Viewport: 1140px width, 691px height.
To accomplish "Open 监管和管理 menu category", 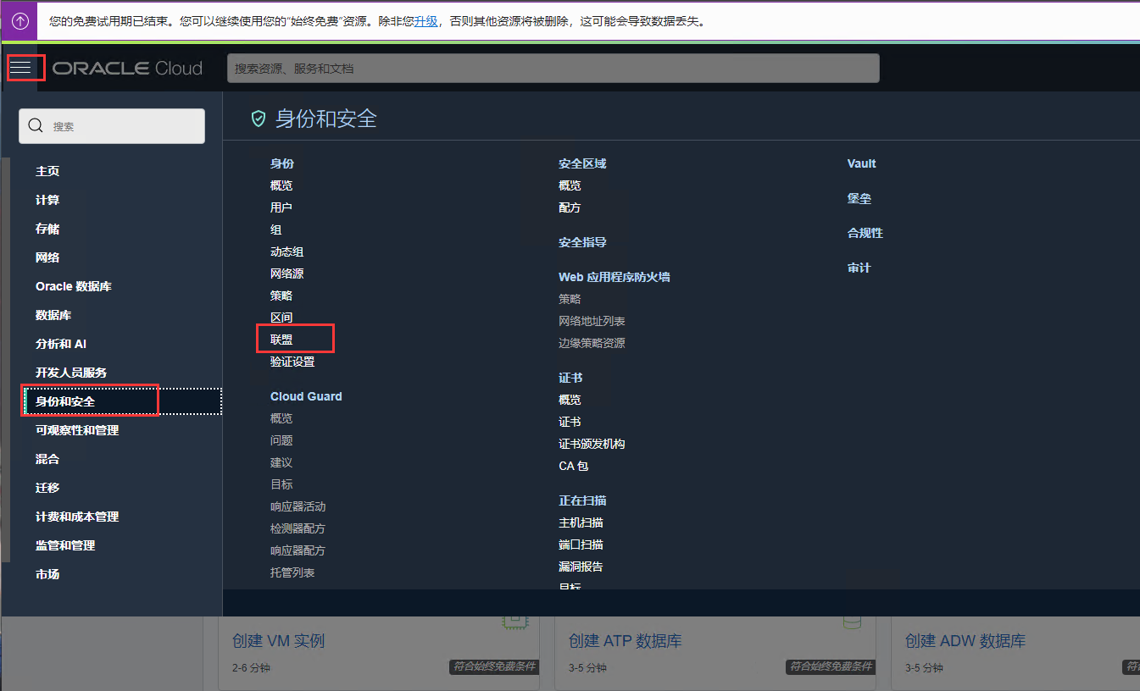I will tap(65, 545).
